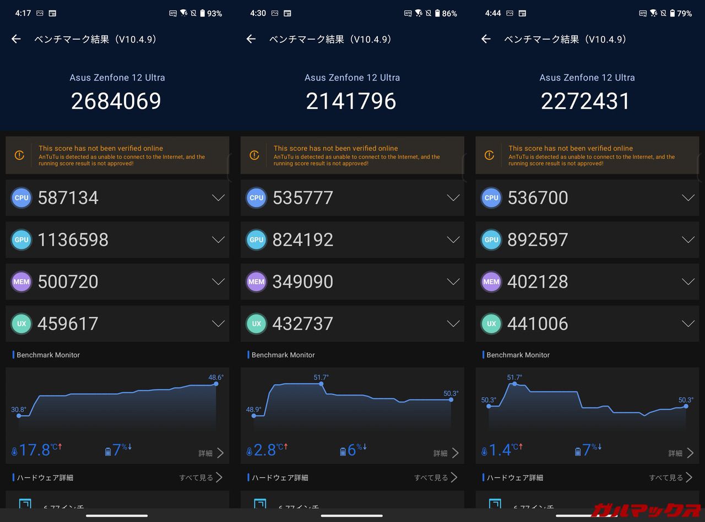This screenshot has height=522, width=705.
Task: Tap すべて見る on the 2684069 result screen
Action: click(x=201, y=477)
